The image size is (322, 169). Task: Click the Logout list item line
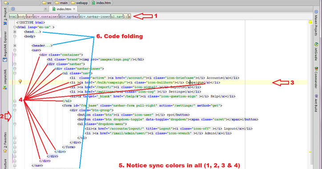click(x=169, y=129)
